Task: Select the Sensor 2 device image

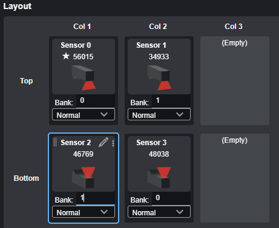Action: coord(84,177)
